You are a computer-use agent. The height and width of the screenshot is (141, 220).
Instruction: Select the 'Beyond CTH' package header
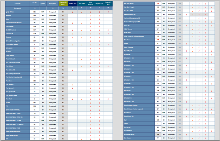(99, 4)
